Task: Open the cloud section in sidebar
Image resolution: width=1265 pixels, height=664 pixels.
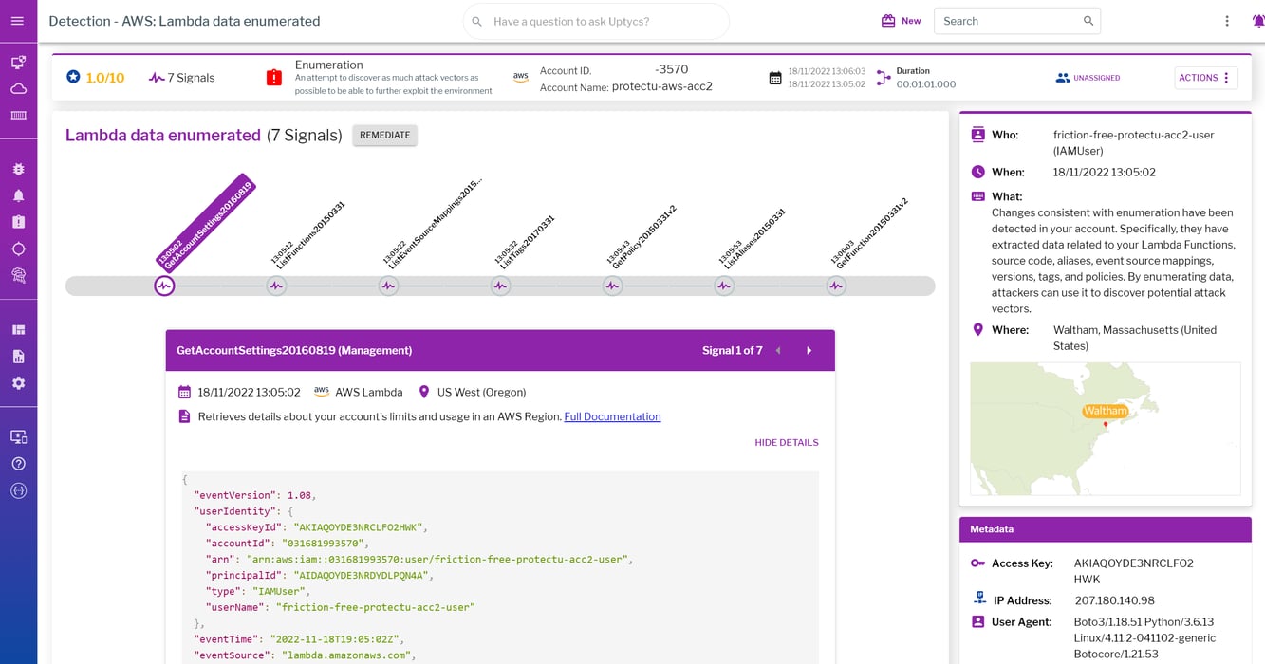Action: [x=18, y=89]
